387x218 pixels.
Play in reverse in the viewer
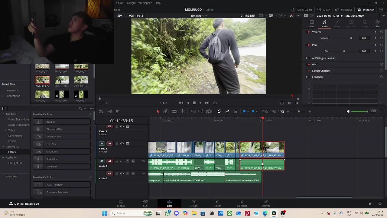click(188, 103)
